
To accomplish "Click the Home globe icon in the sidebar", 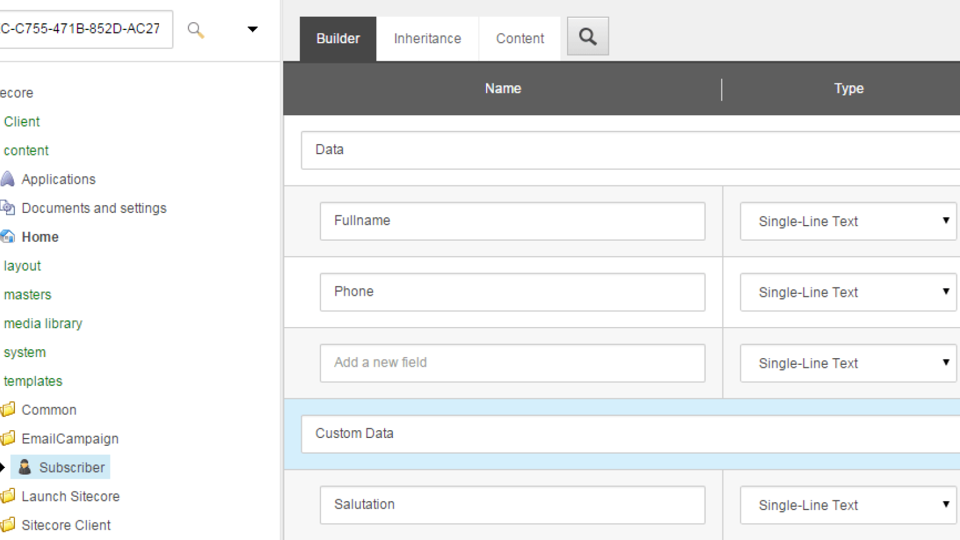I will [x=8, y=236].
